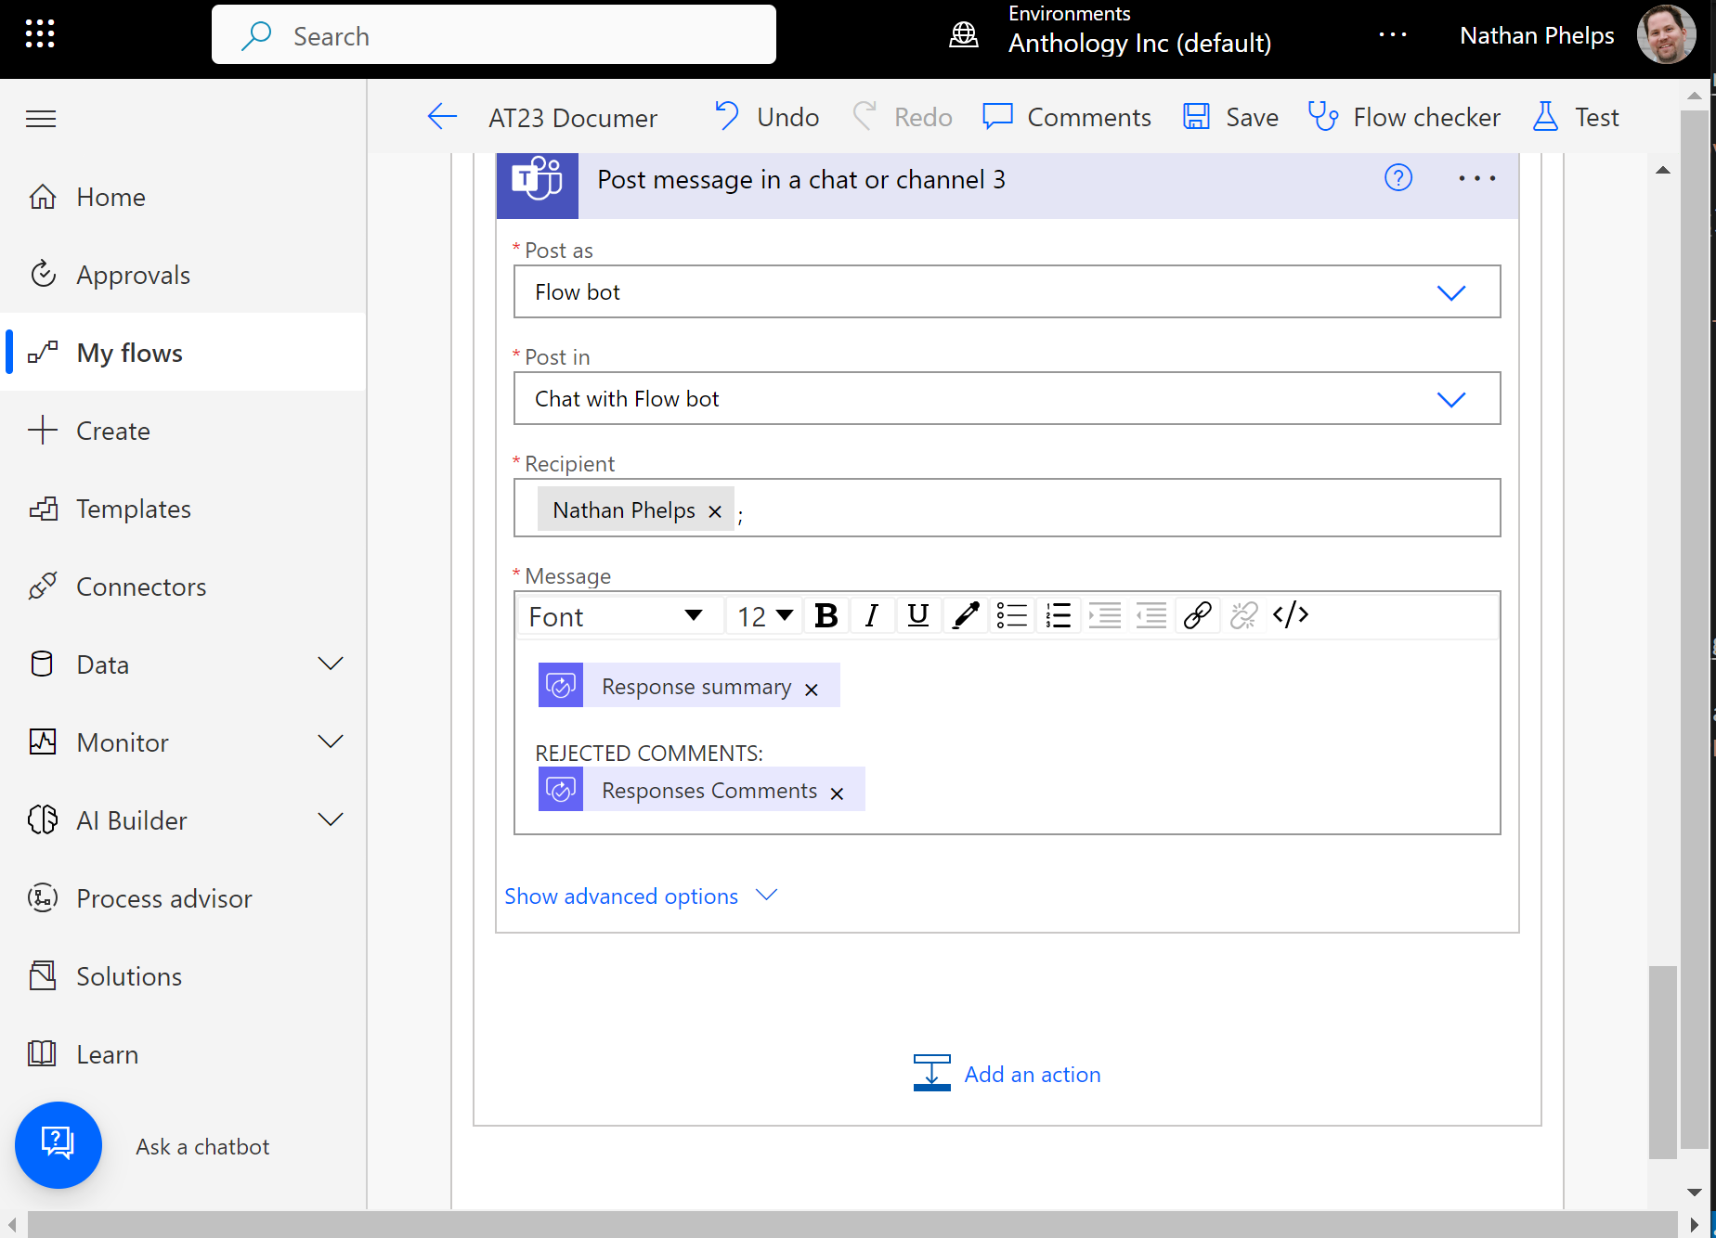Open the header more options ellipsis
This screenshot has width=1716, height=1238.
pos(1392,35)
